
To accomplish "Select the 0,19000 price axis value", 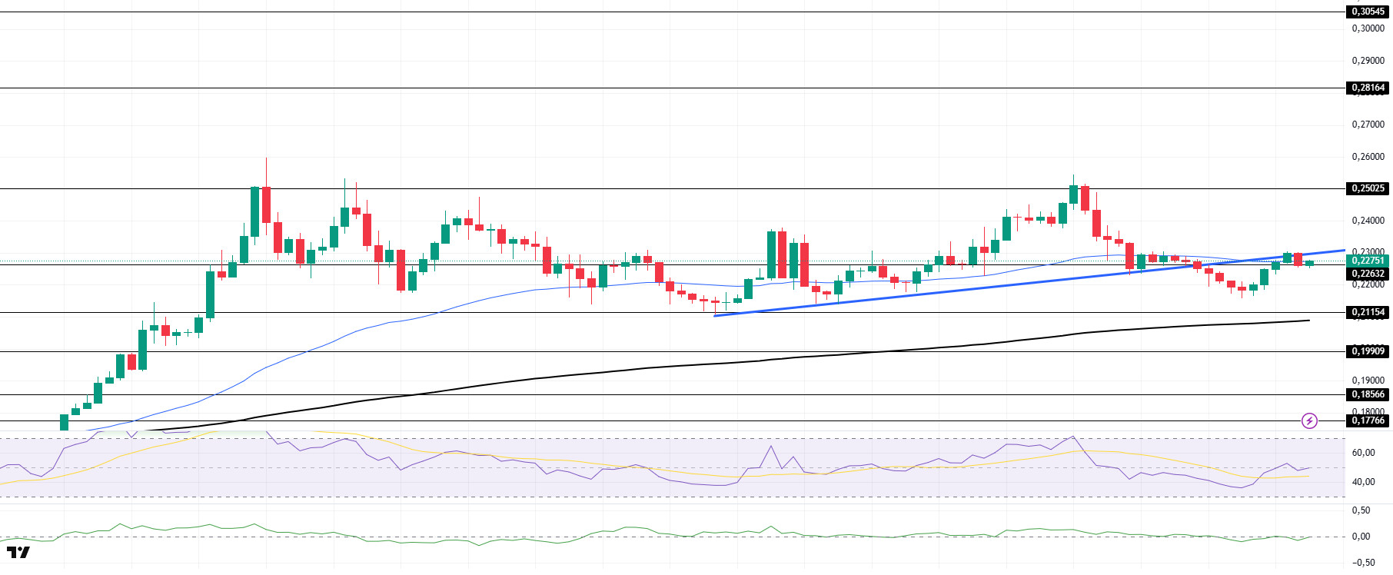I will 1368,381.
